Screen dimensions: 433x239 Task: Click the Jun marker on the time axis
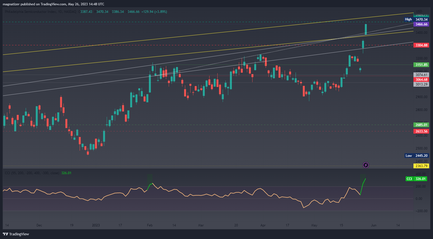click(x=373, y=225)
